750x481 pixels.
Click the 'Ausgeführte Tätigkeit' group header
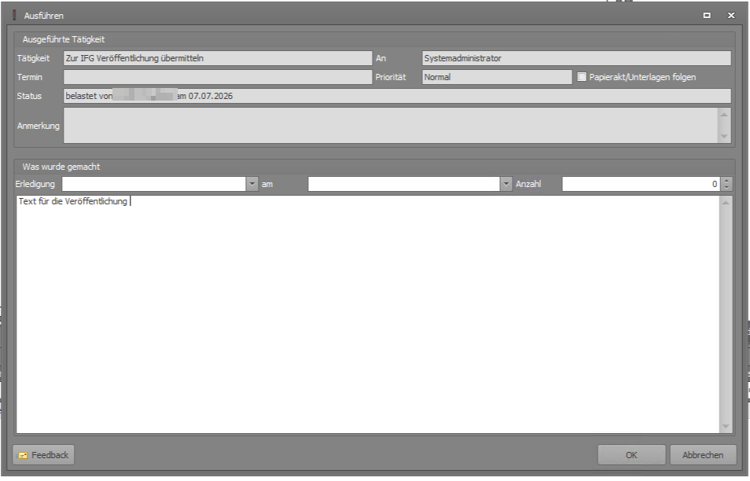pyautogui.click(x=63, y=39)
